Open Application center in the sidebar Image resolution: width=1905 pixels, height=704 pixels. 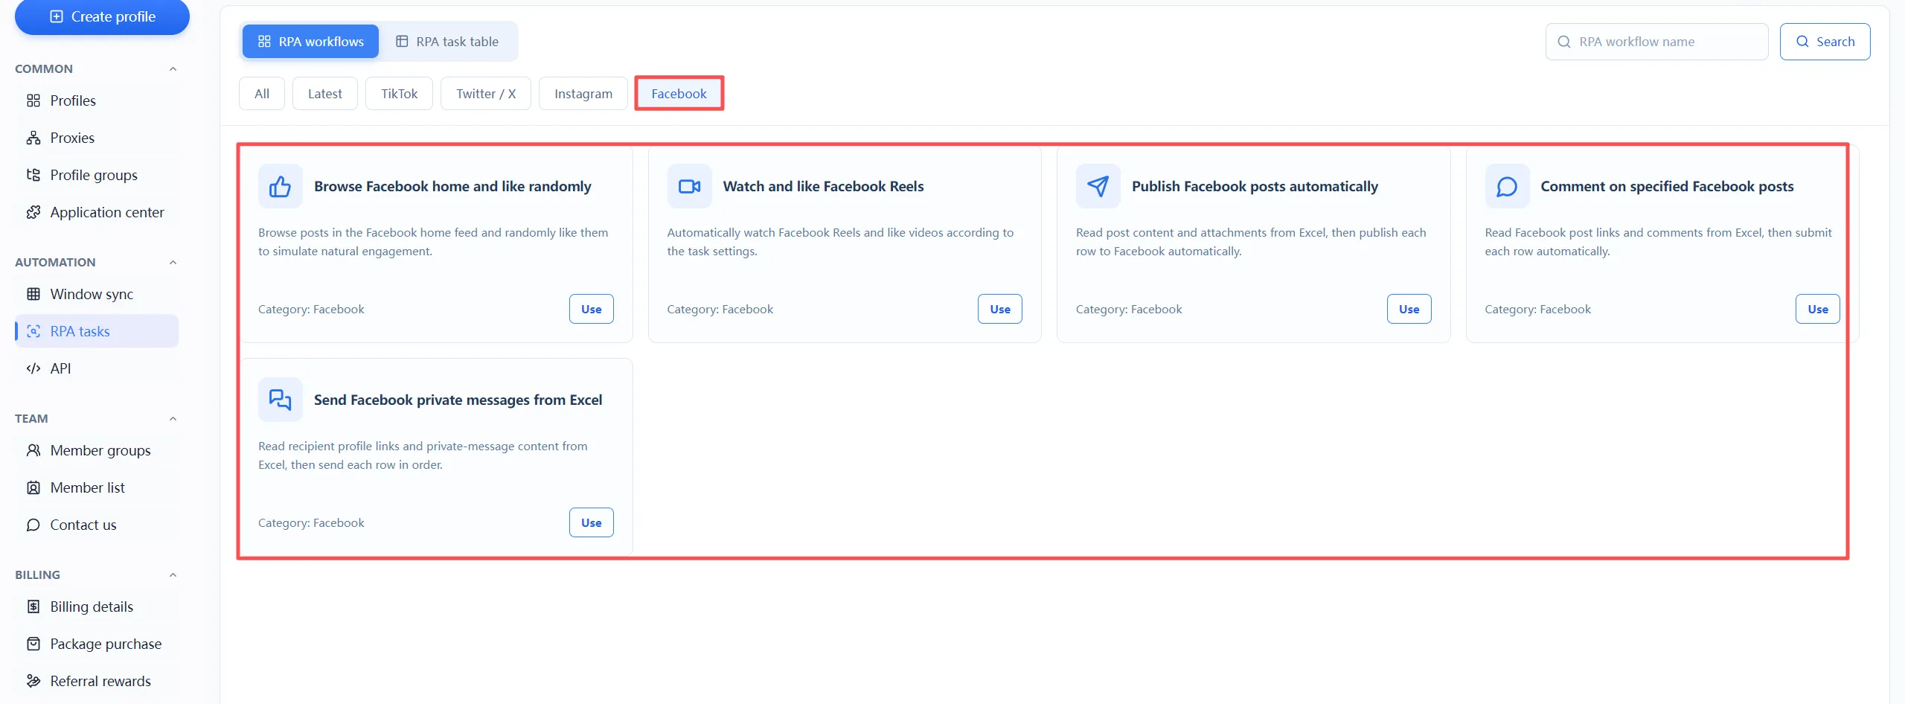click(97, 212)
